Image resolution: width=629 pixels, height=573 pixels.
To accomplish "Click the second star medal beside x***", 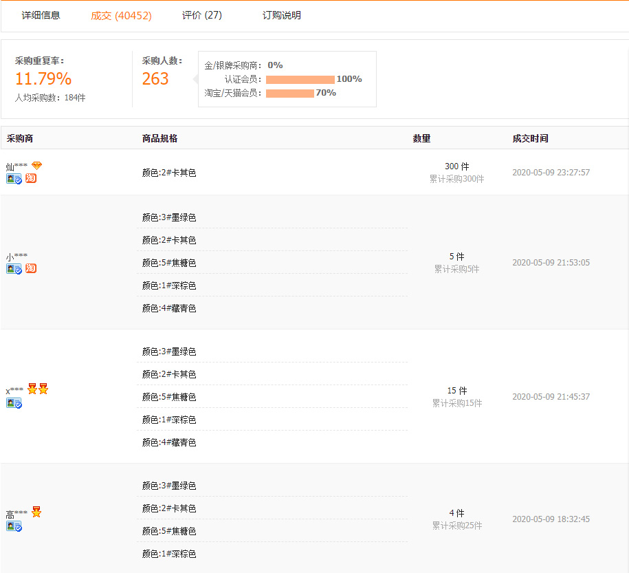I will point(43,389).
